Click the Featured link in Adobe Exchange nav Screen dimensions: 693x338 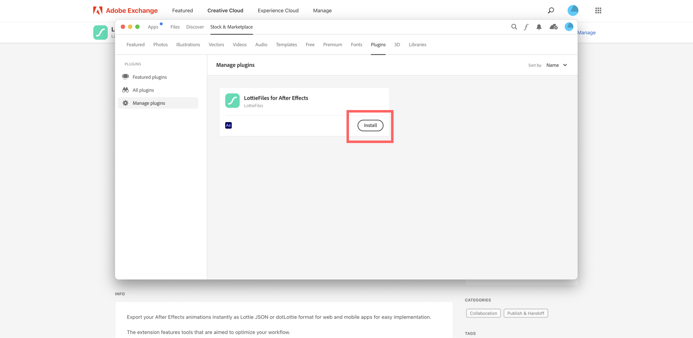[x=182, y=10]
